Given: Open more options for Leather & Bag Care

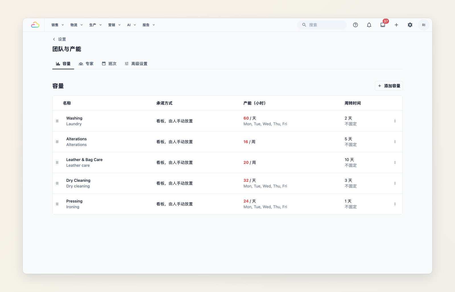Looking at the screenshot, I should pyautogui.click(x=395, y=162).
